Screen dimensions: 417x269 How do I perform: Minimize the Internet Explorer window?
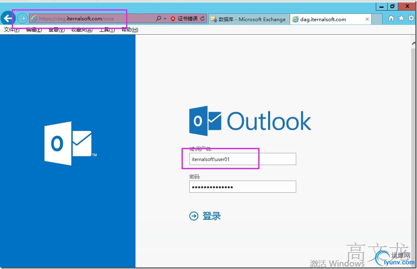[x=382, y=7]
